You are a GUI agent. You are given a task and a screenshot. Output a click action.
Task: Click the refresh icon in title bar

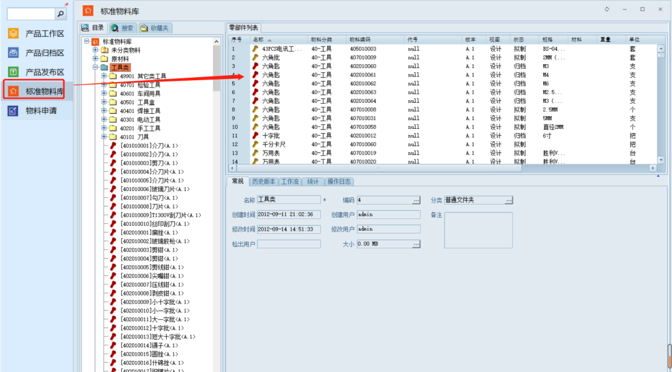tap(607, 9)
